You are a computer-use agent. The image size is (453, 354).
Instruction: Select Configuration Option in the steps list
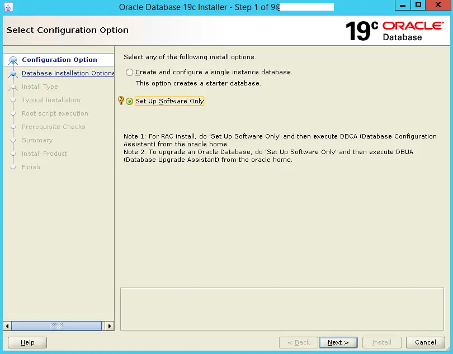click(x=59, y=60)
